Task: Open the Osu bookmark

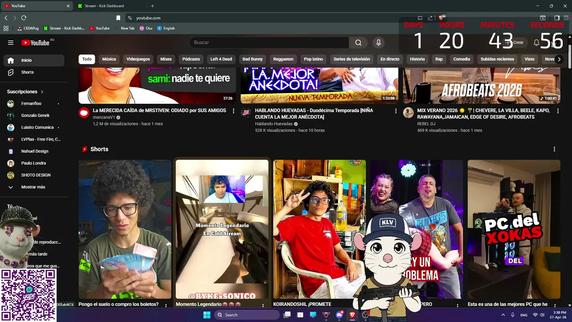Action: (x=146, y=28)
